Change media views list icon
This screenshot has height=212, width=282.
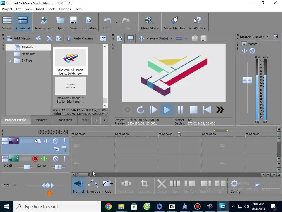tap(103, 38)
